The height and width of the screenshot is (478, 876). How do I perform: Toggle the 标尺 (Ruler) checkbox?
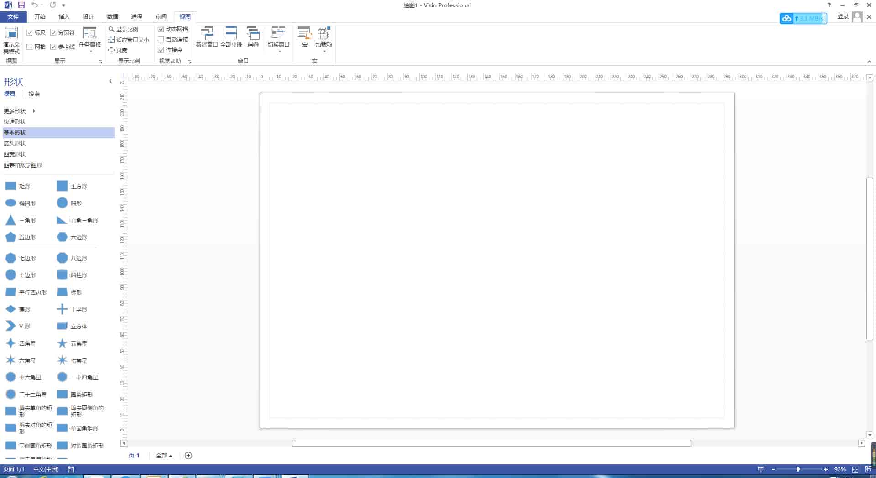(x=30, y=33)
